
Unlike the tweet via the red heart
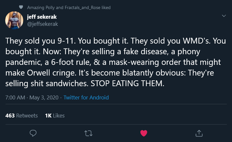[144, 133]
